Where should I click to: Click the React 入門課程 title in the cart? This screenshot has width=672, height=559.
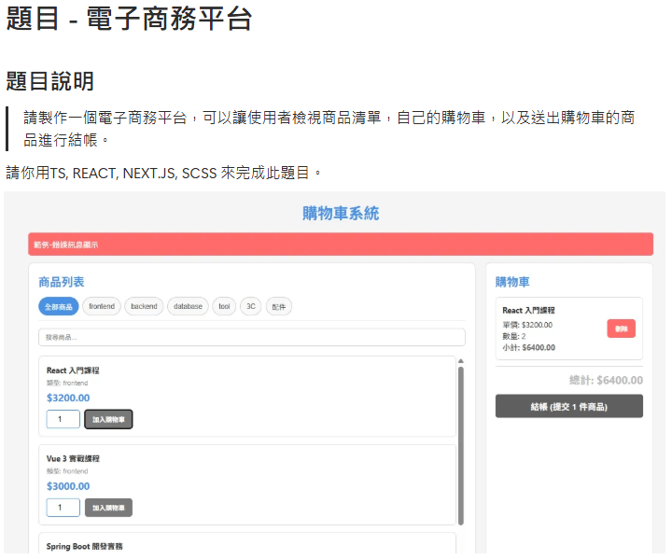(x=528, y=311)
